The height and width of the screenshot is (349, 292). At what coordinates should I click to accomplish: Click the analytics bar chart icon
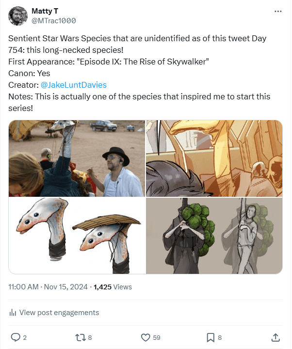click(13, 313)
